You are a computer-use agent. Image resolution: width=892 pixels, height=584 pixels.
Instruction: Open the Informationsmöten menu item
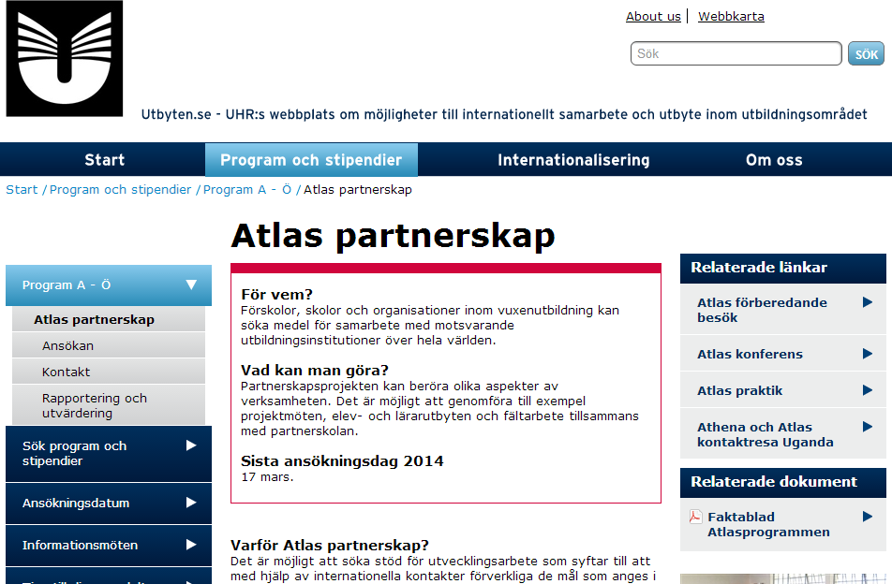point(109,545)
